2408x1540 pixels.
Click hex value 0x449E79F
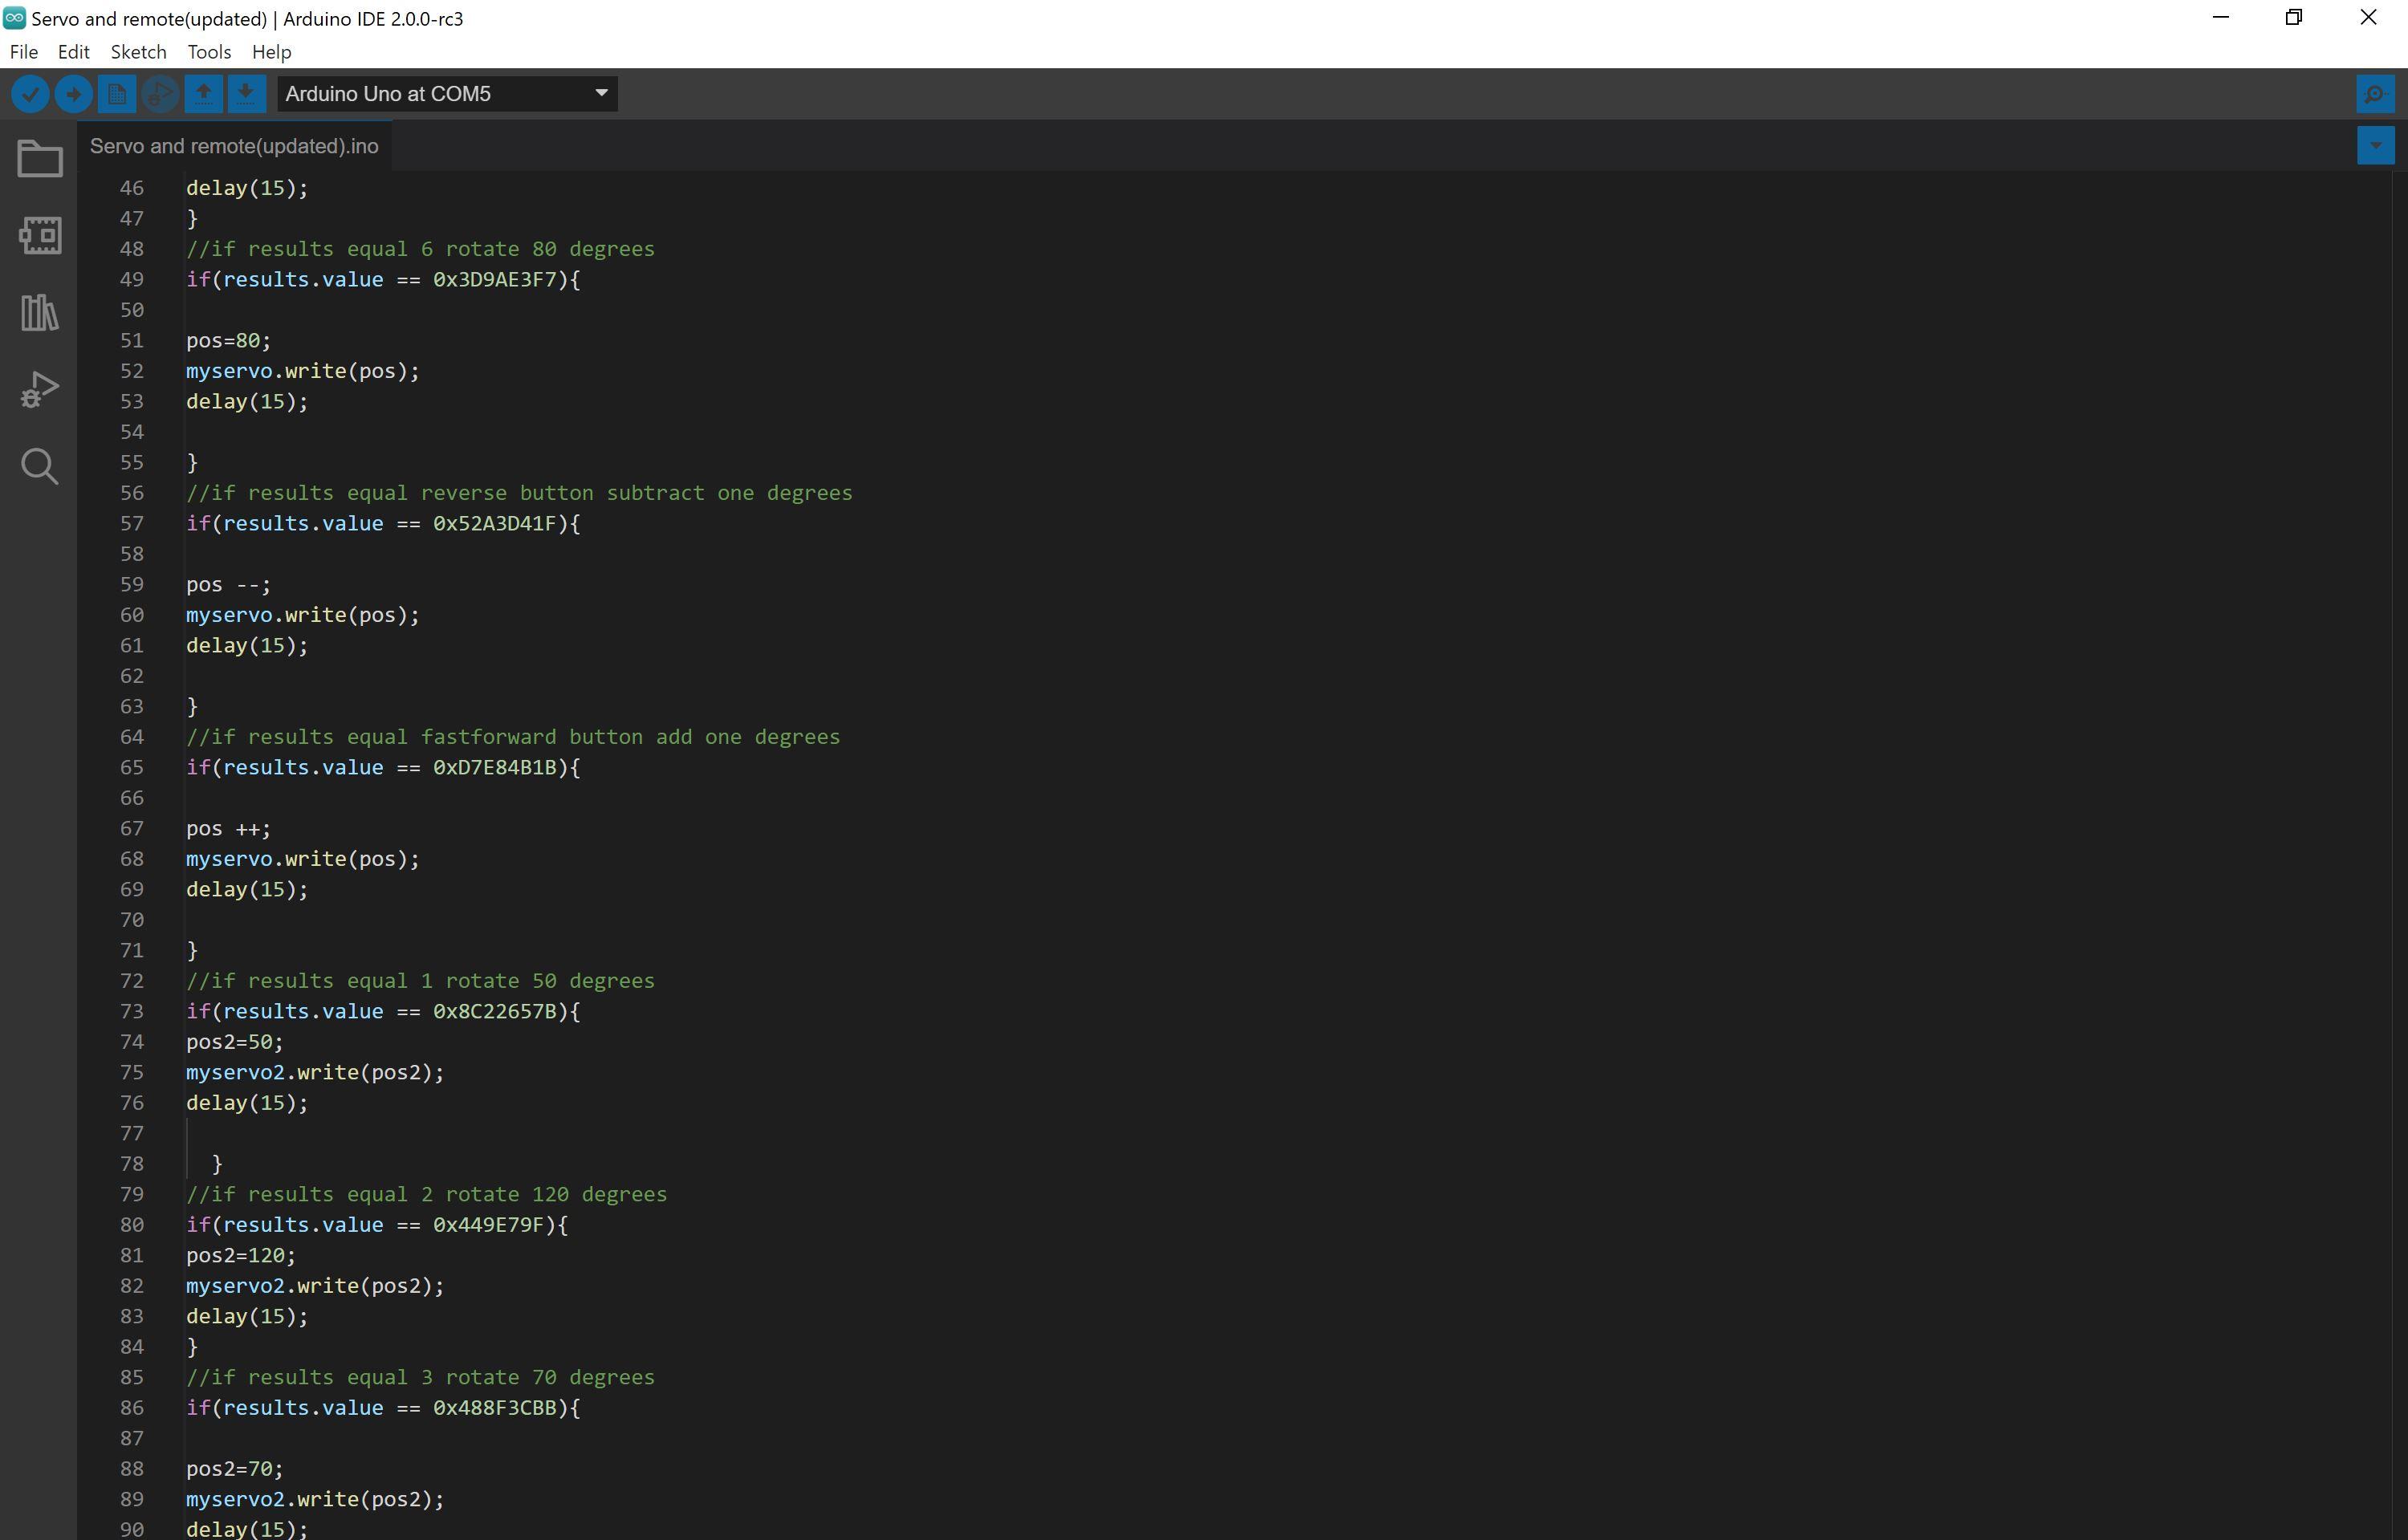click(x=488, y=1225)
